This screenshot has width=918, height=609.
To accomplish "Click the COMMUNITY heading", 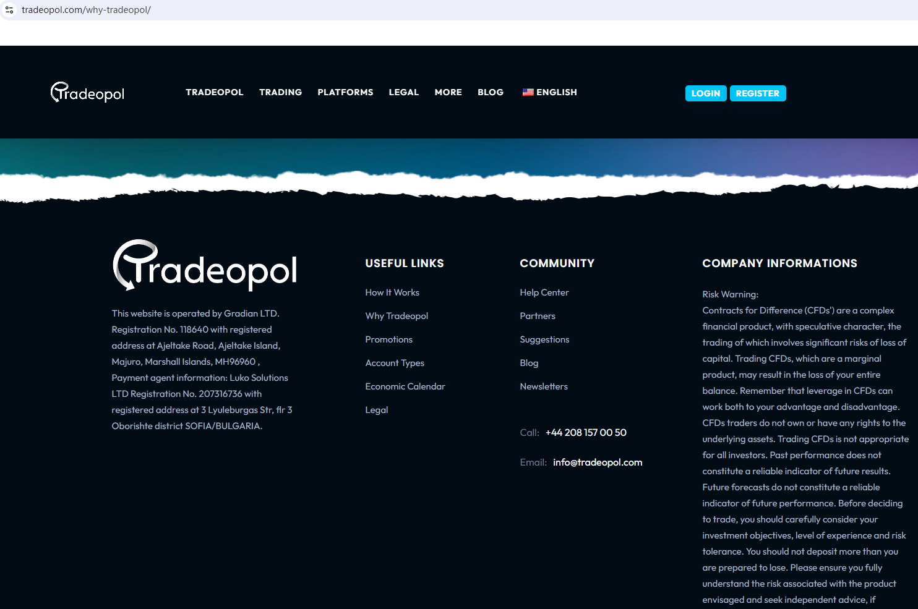I will click(x=557, y=263).
